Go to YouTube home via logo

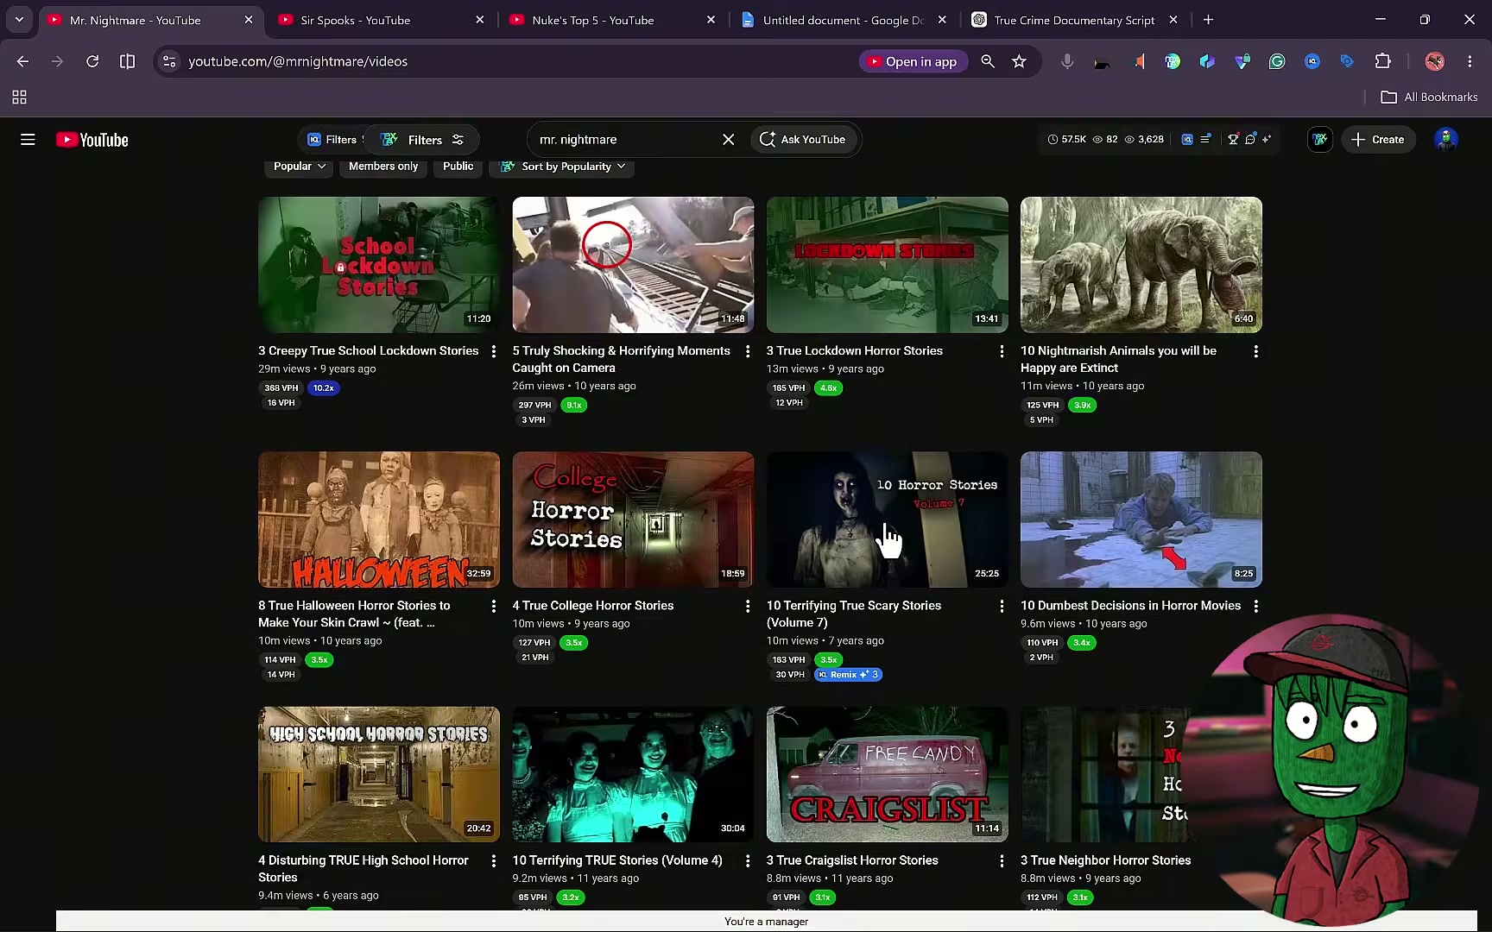coord(92,140)
